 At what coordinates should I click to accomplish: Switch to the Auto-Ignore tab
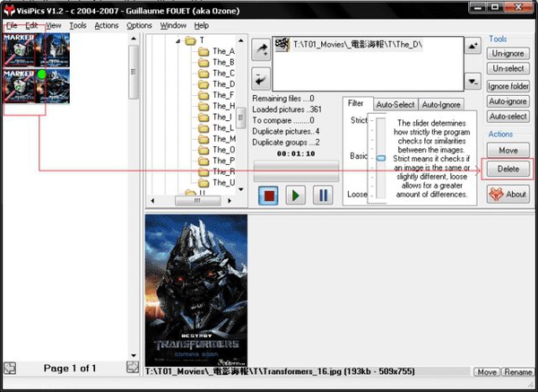click(x=441, y=104)
